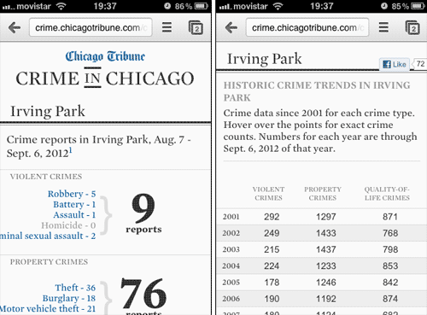Click violent crimes value 224
427x315 pixels.
click(272, 265)
